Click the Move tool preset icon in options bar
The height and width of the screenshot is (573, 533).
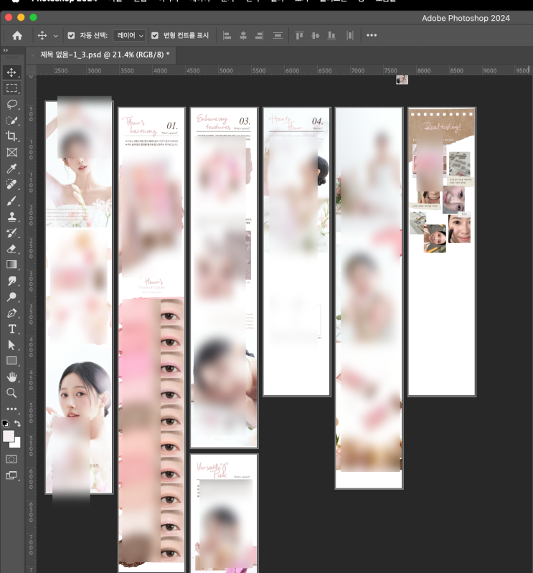click(42, 35)
